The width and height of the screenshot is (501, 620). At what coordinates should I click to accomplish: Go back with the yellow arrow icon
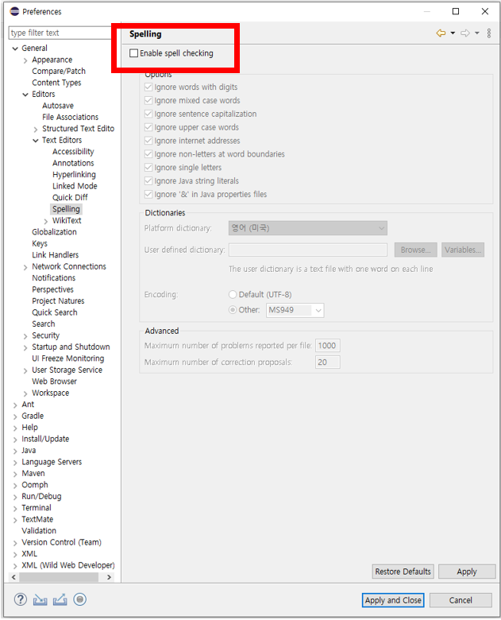(x=441, y=33)
